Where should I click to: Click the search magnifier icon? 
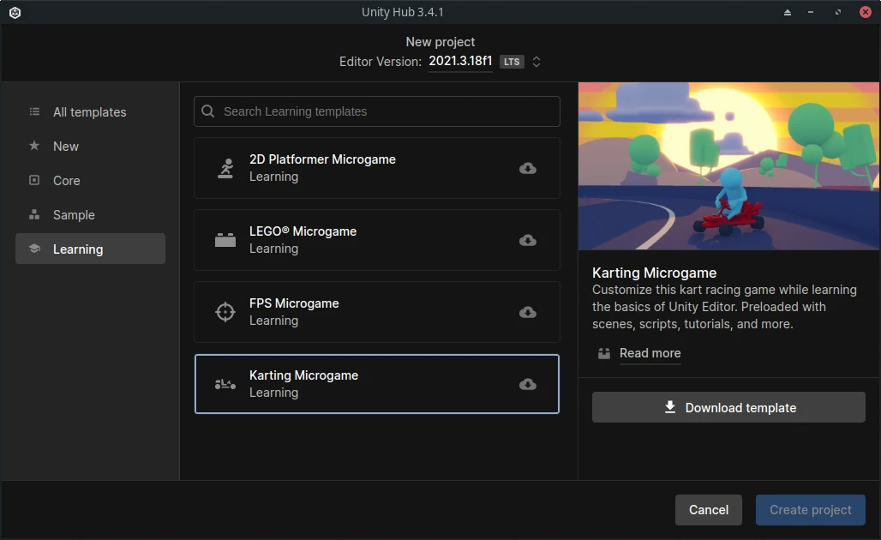point(208,111)
